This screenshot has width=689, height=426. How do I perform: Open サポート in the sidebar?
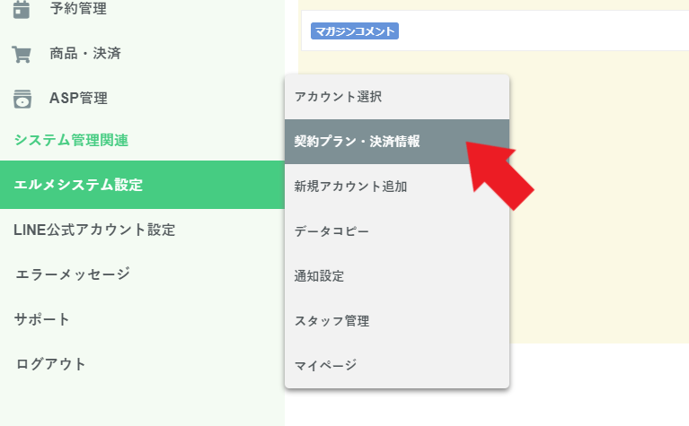142,319
